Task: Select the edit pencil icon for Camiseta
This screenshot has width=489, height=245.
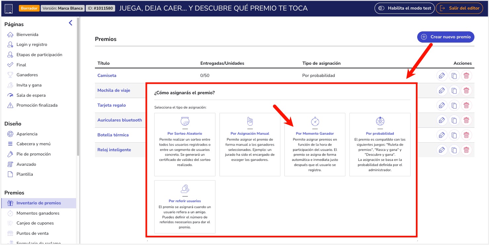Action: (442, 75)
